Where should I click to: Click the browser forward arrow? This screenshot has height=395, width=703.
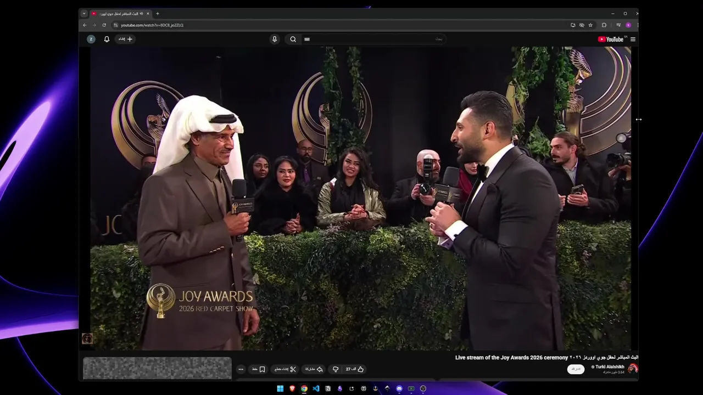[94, 25]
